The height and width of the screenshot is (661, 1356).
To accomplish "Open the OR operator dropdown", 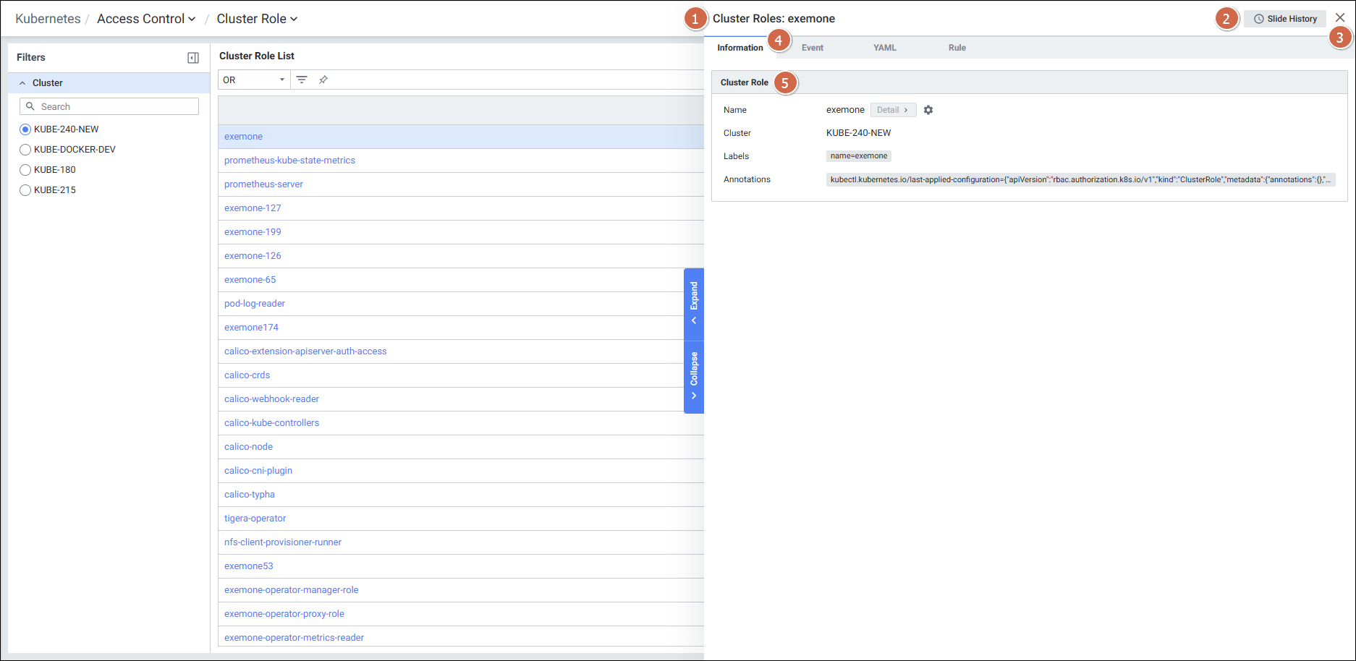I will tap(254, 80).
